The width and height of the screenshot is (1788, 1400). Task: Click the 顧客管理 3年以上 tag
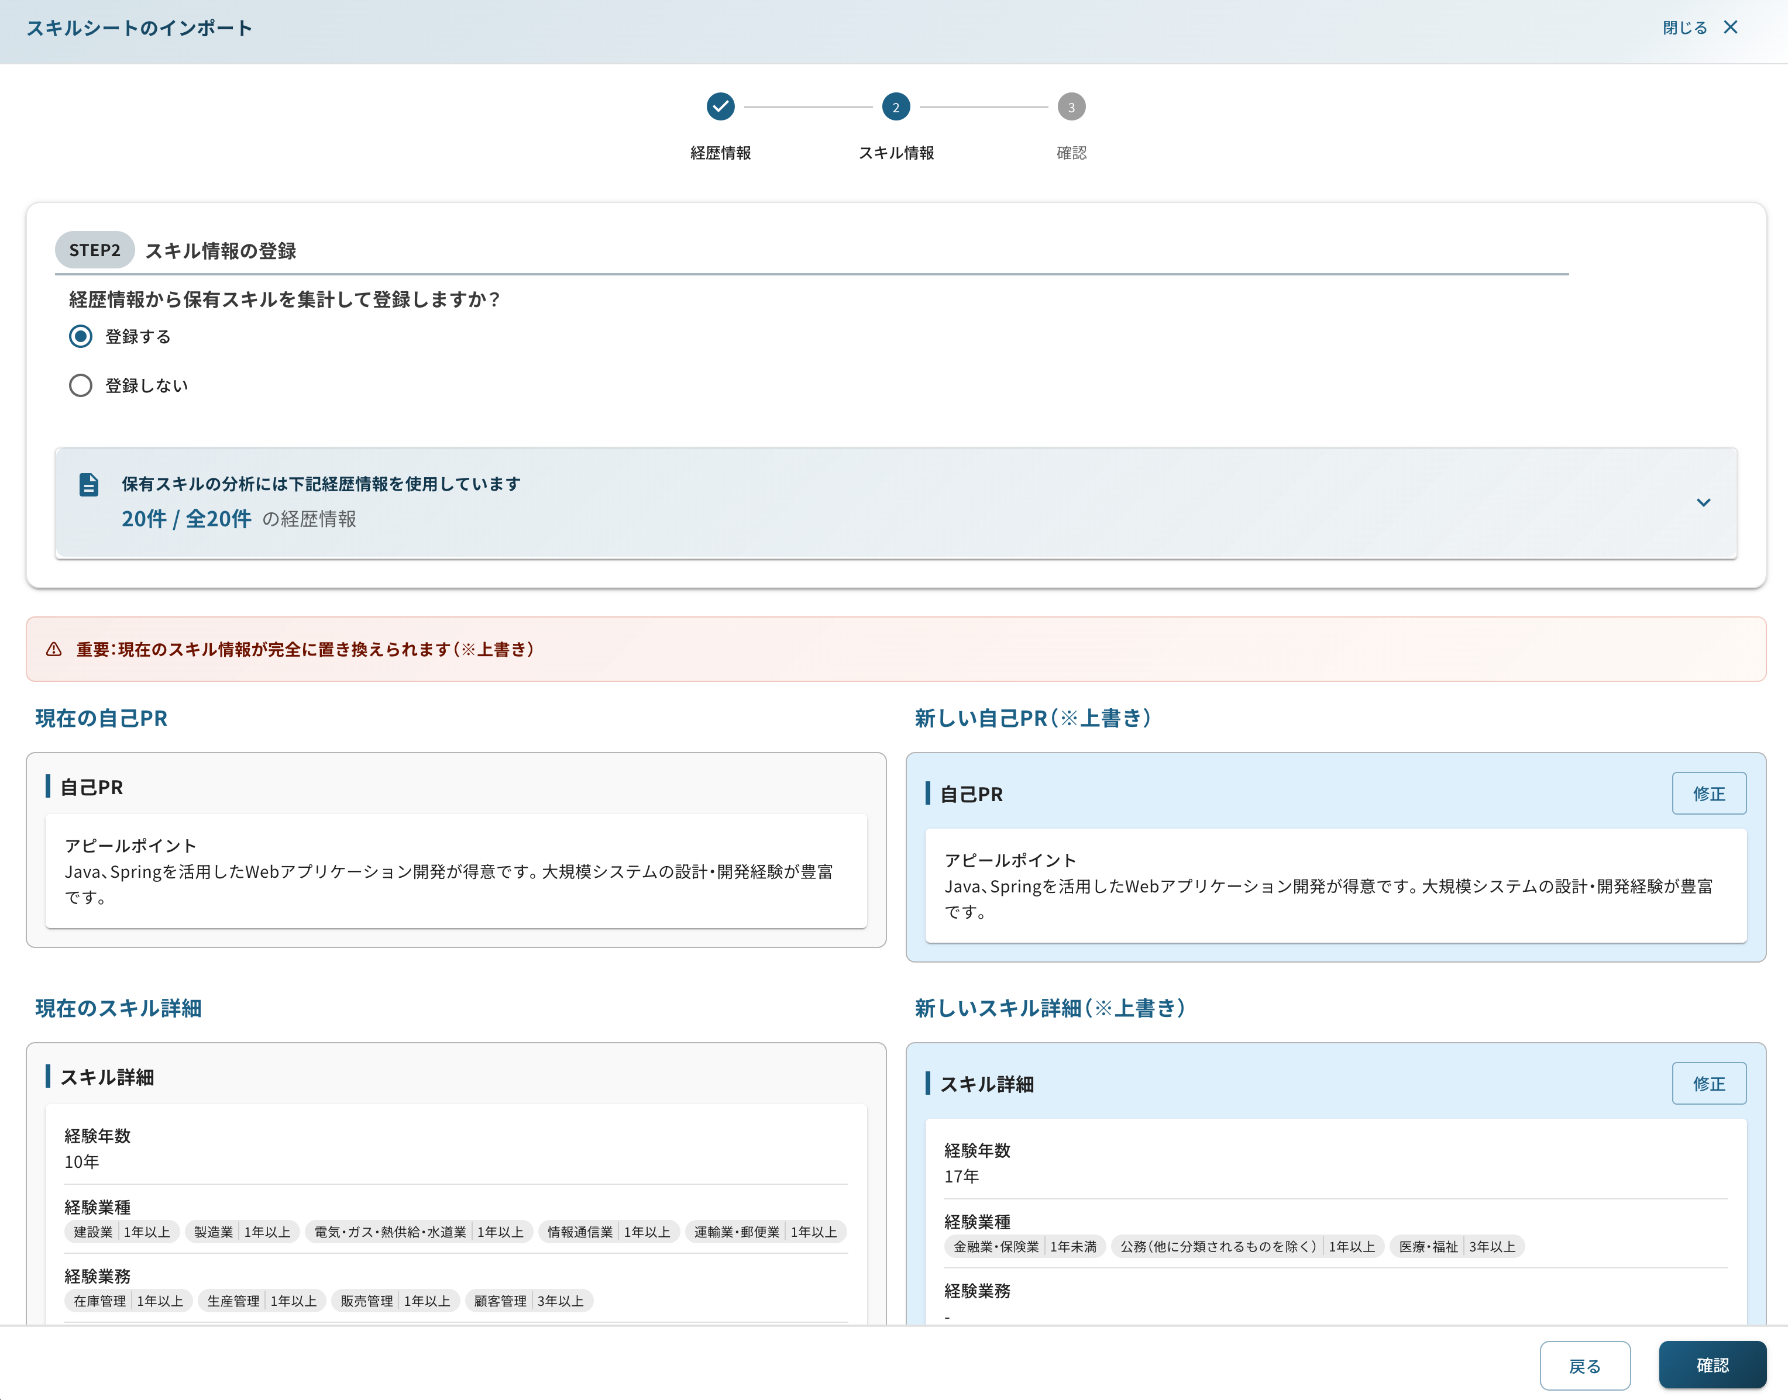(529, 1301)
